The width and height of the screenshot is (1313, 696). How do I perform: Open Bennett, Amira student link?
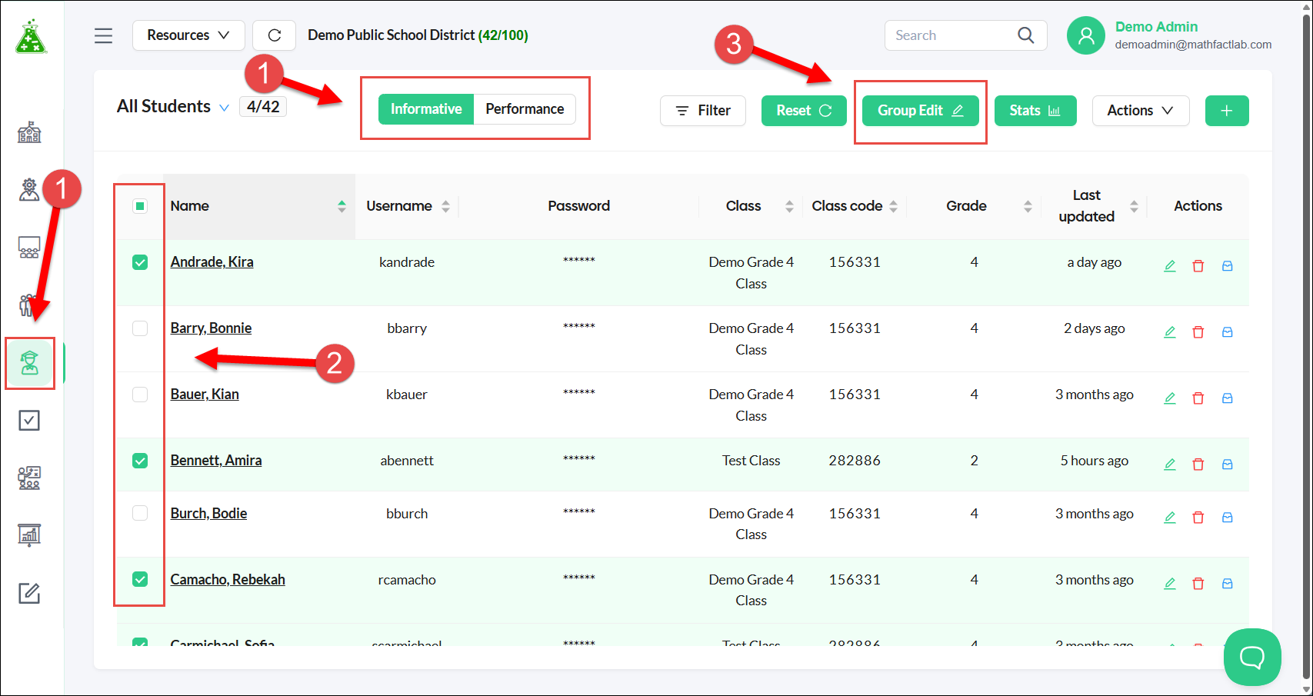pyautogui.click(x=216, y=461)
